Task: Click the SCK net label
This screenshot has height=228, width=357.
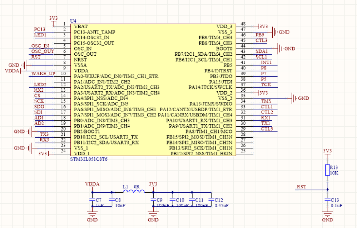Action: [39, 101]
